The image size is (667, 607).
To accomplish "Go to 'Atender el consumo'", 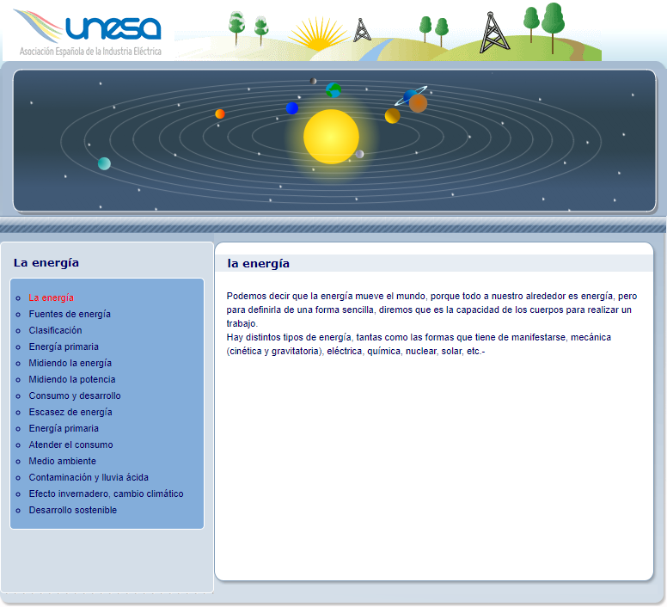I will (x=70, y=445).
